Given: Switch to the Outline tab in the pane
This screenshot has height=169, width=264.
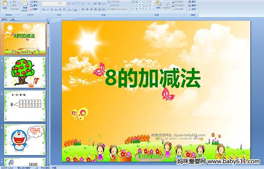Looking at the screenshot, I should click(13, 19).
